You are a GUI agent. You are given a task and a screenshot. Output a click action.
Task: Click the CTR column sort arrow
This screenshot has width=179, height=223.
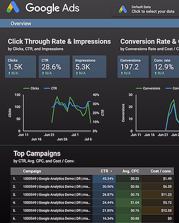111,171
